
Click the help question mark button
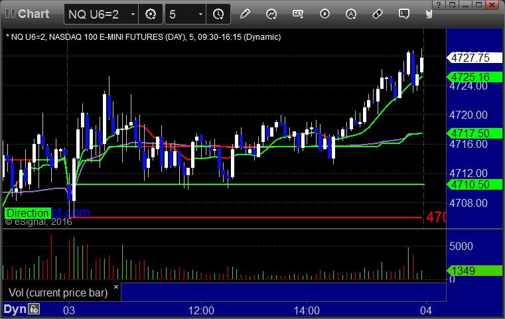pyautogui.click(x=439, y=5)
